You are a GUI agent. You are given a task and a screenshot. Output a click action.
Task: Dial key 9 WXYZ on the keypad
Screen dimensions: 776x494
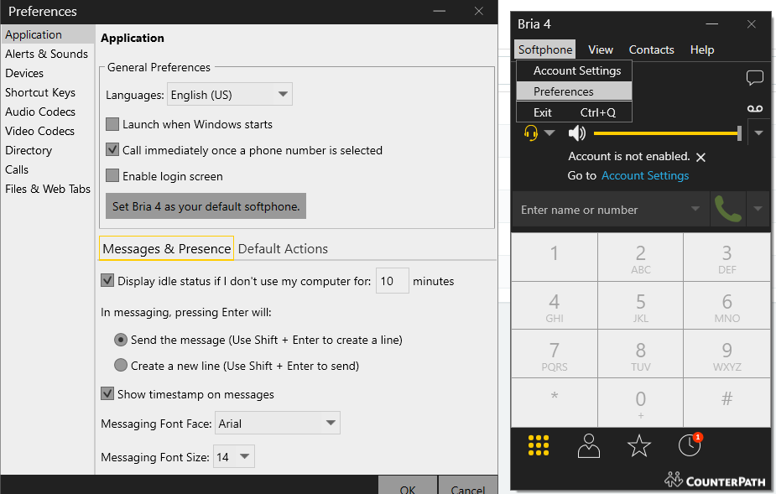727,354
